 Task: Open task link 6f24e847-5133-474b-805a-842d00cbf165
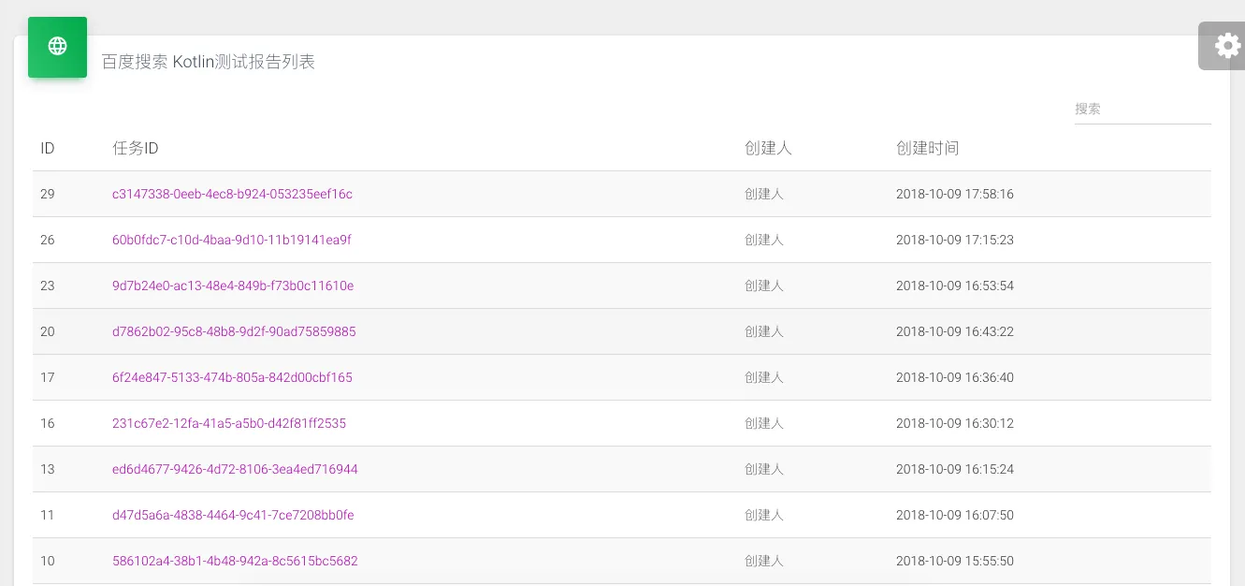[232, 377]
